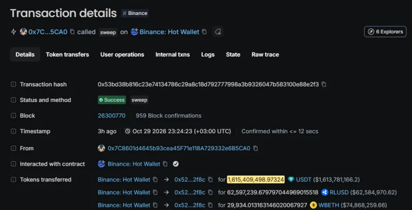Click highlighted amount 1,615,409,498.97324

tap(255, 180)
